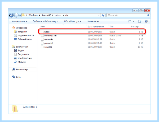
Task: Open the Изображения library
Action: click(25, 58)
